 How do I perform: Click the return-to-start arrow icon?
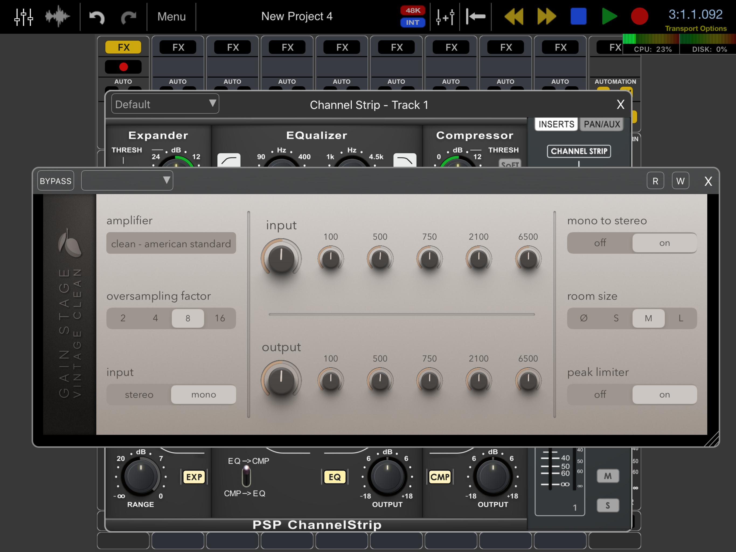[475, 16]
